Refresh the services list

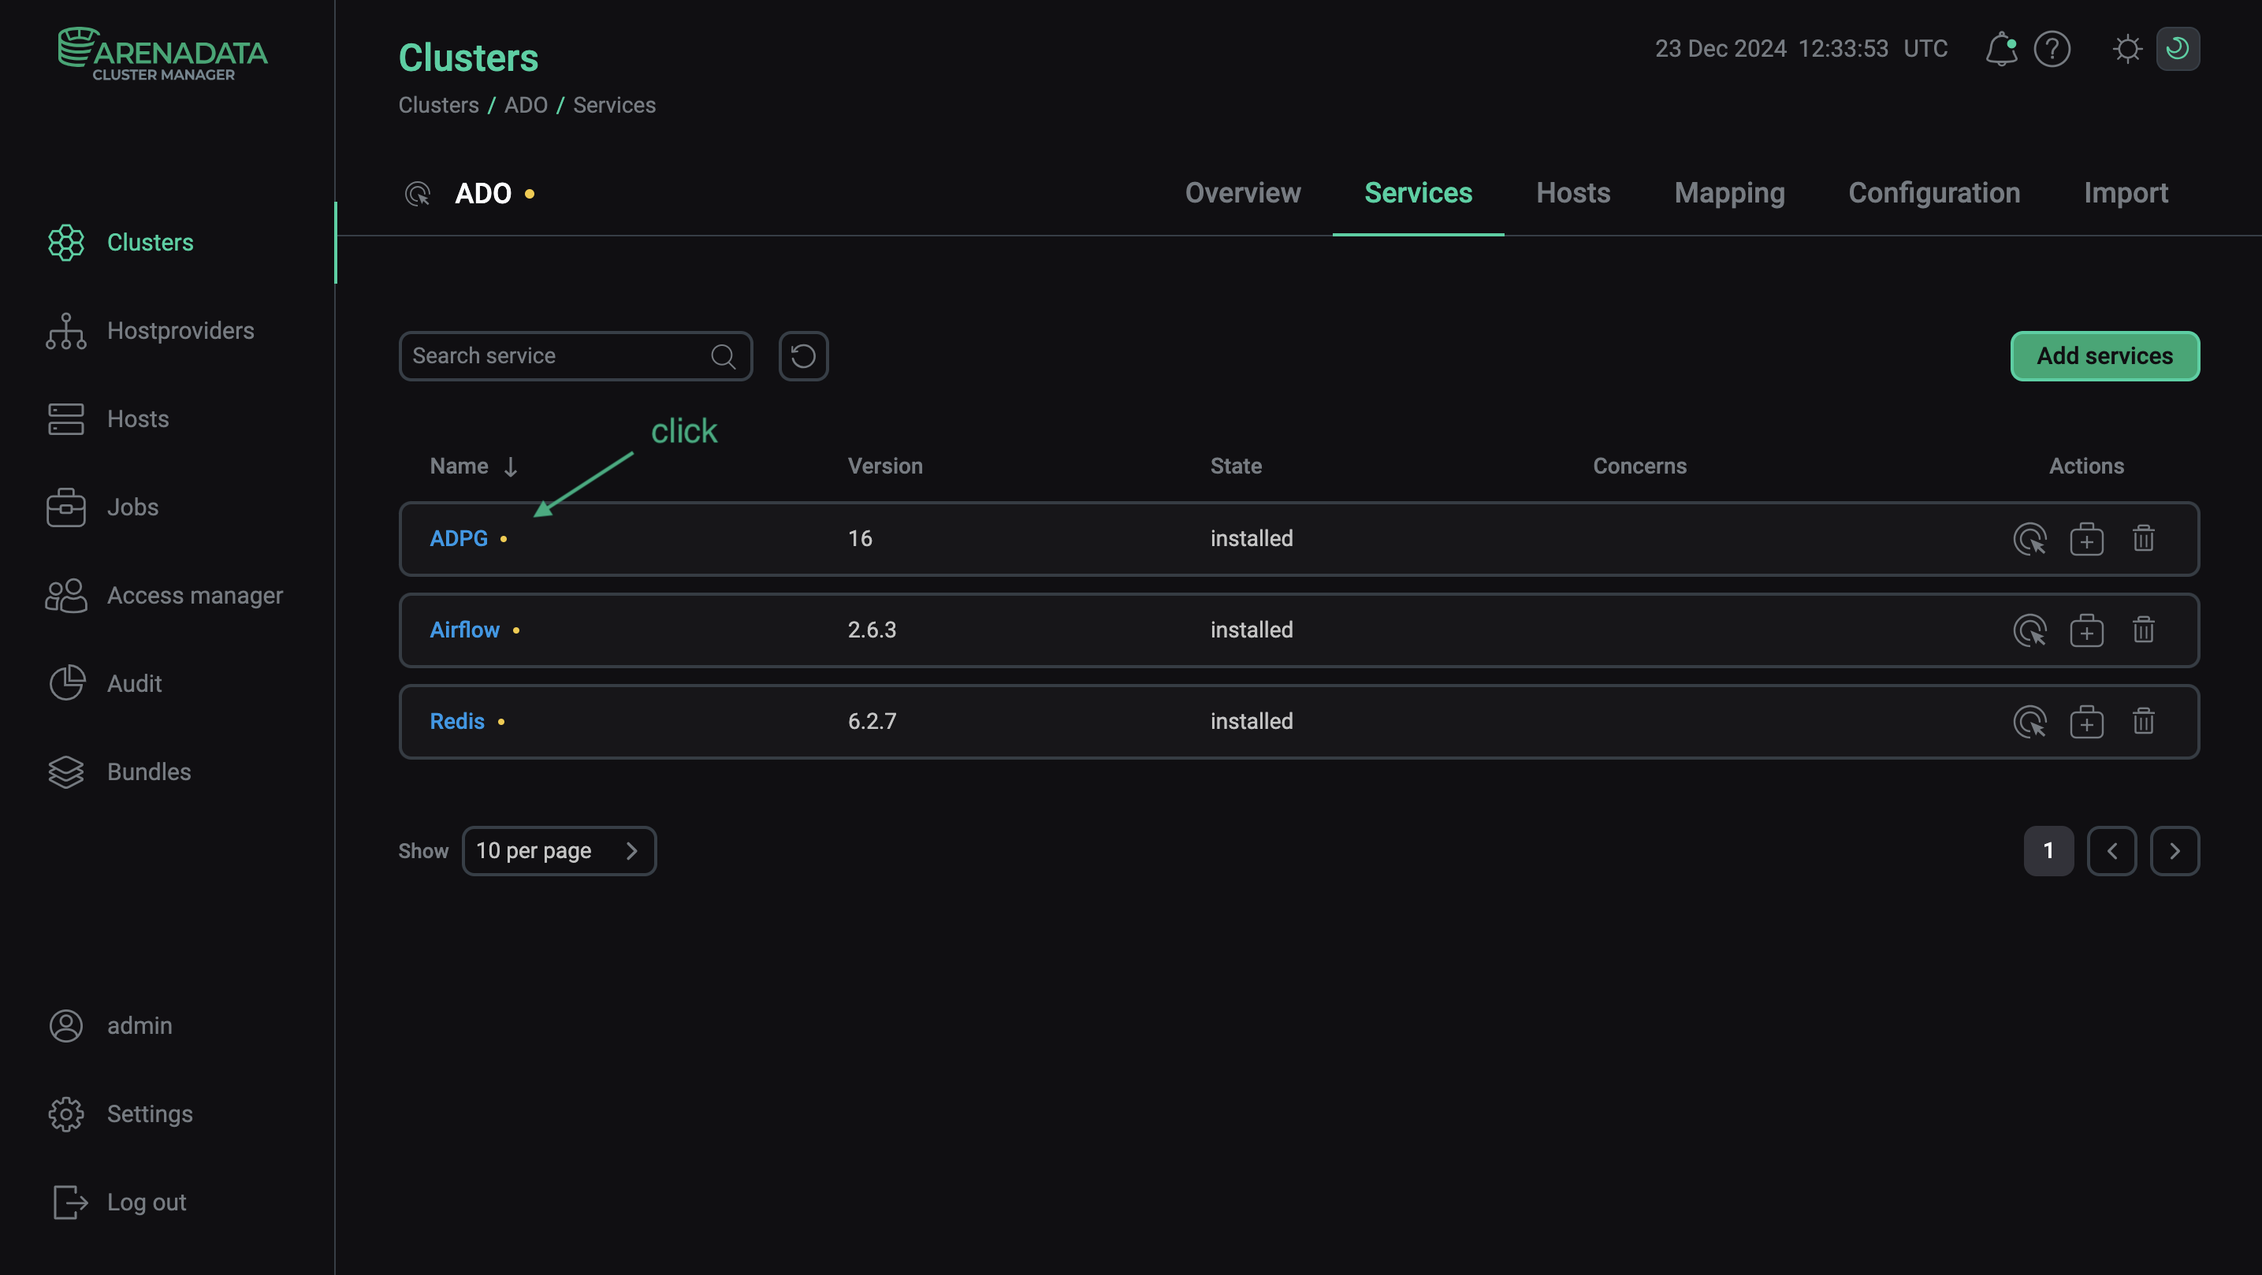(x=802, y=355)
